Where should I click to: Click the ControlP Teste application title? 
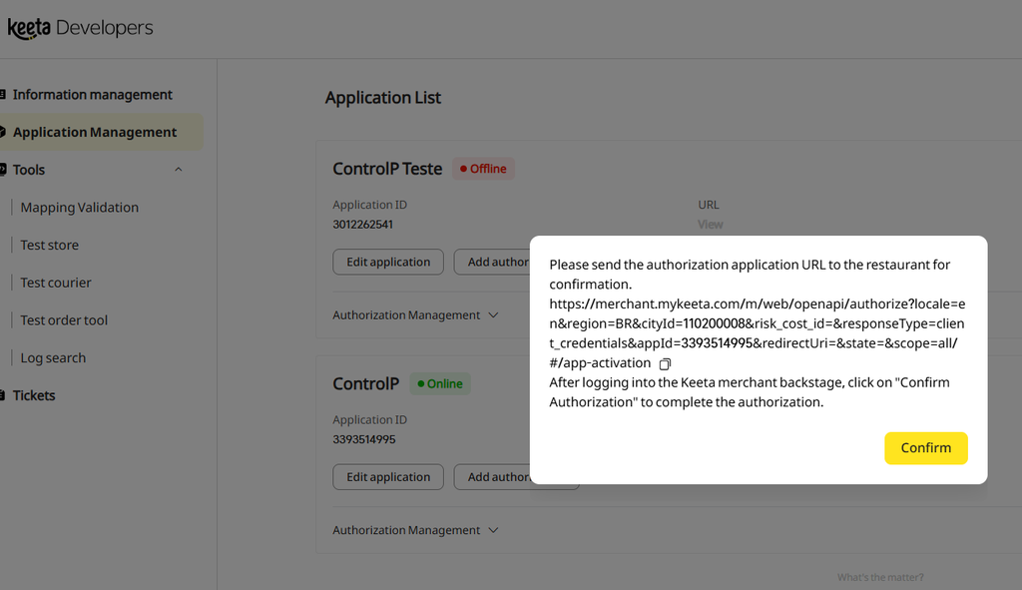[388, 169]
